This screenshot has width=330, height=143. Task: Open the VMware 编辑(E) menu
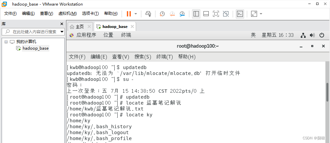coord(28,13)
